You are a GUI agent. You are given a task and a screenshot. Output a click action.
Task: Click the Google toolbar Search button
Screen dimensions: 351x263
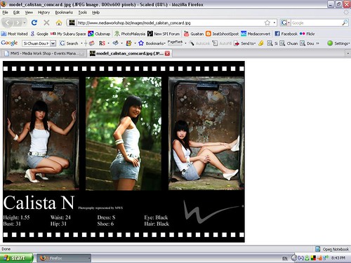[69, 43]
